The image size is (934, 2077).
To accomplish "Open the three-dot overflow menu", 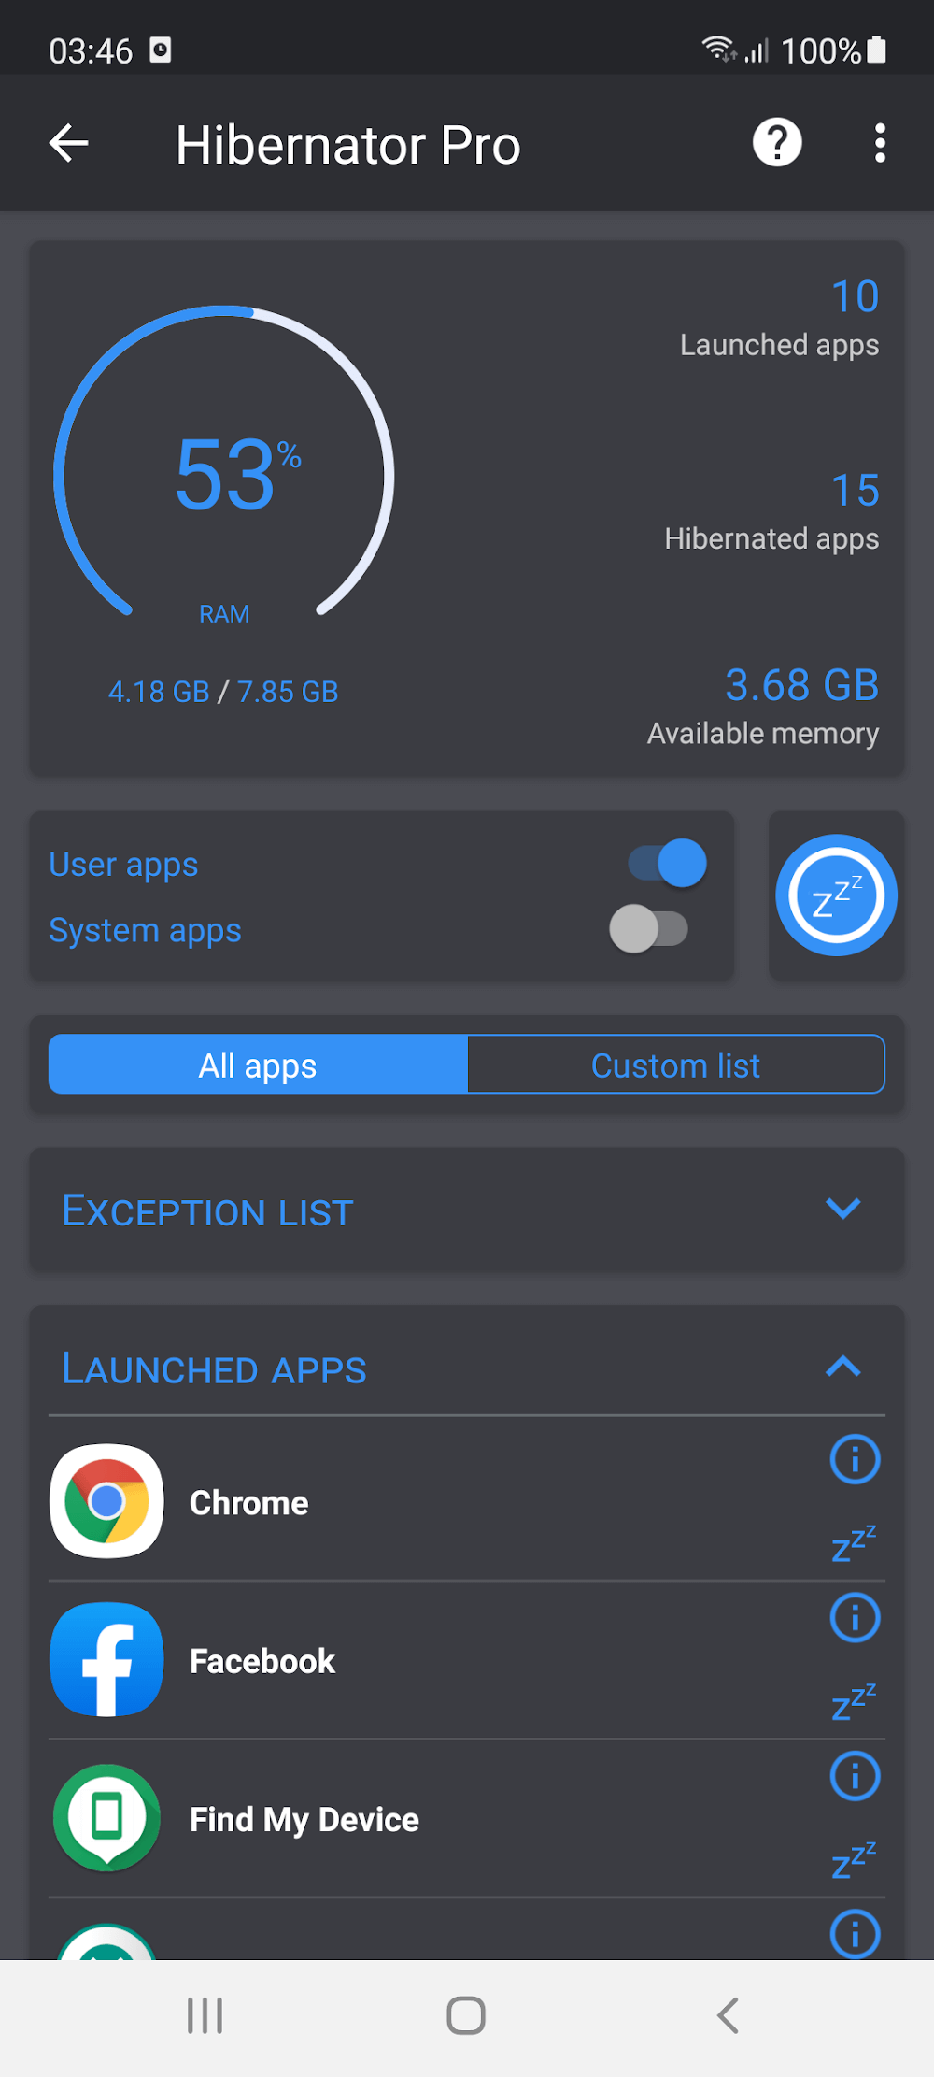I will (x=879, y=143).
